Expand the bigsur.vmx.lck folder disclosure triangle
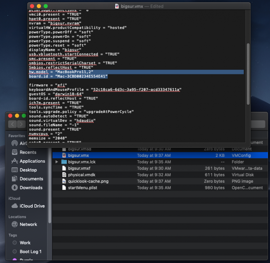 tap(57, 162)
